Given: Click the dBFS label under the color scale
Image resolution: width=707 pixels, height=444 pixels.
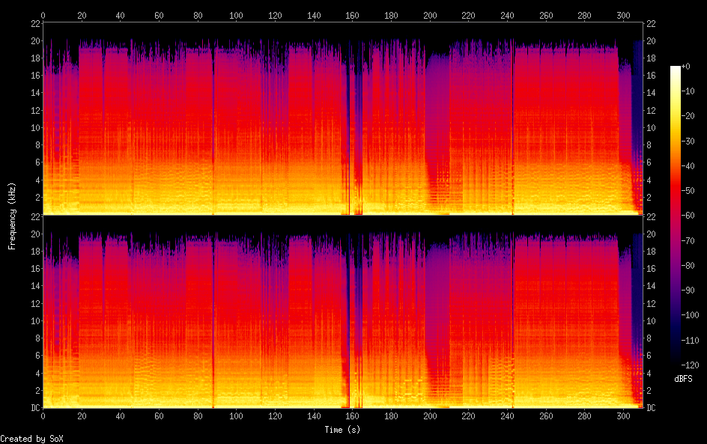Looking at the screenshot, I should pos(683,380).
